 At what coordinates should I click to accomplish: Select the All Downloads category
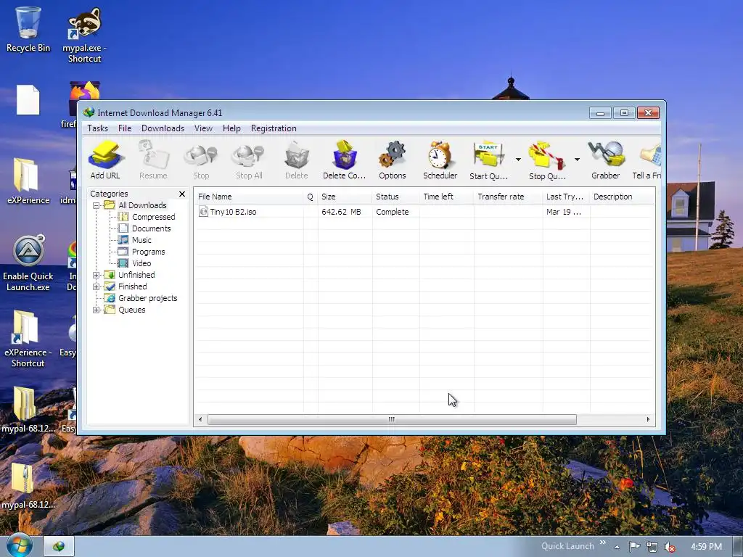(x=142, y=205)
